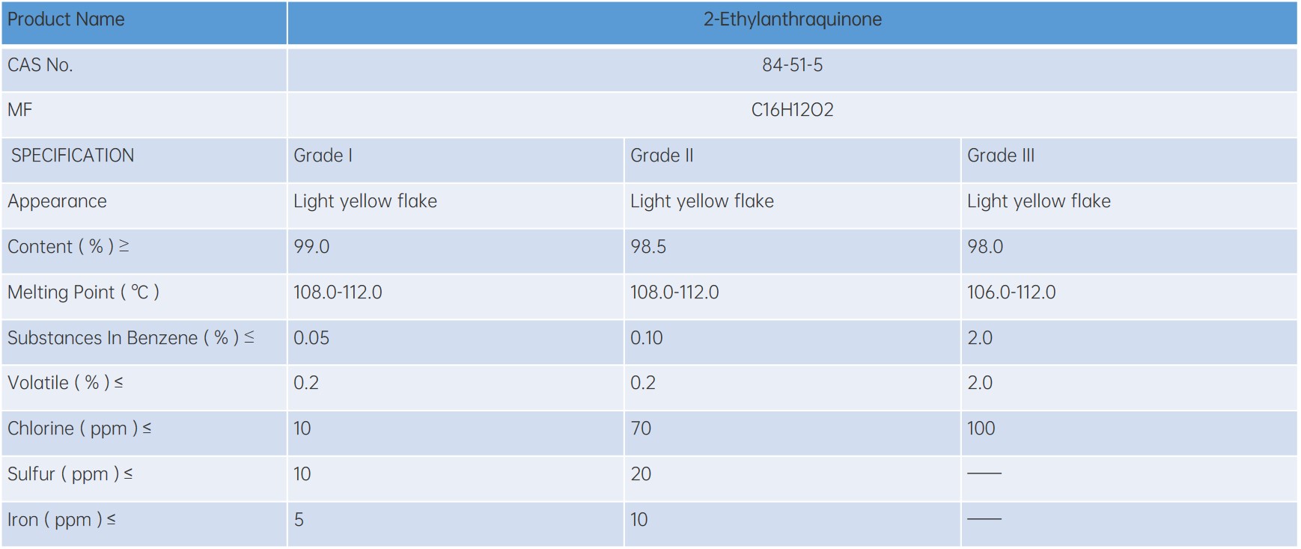This screenshot has width=1301, height=549.
Task: Click Grade III melting point 106.0-112.0
Action: (1011, 292)
